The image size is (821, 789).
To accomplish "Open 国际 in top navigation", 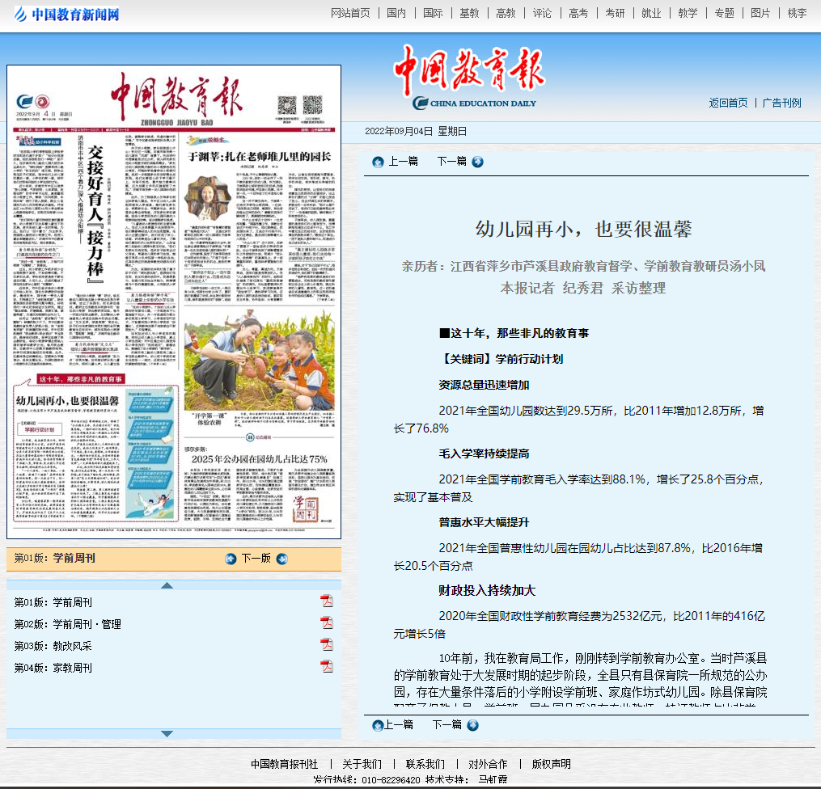I will (x=433, y=13).
